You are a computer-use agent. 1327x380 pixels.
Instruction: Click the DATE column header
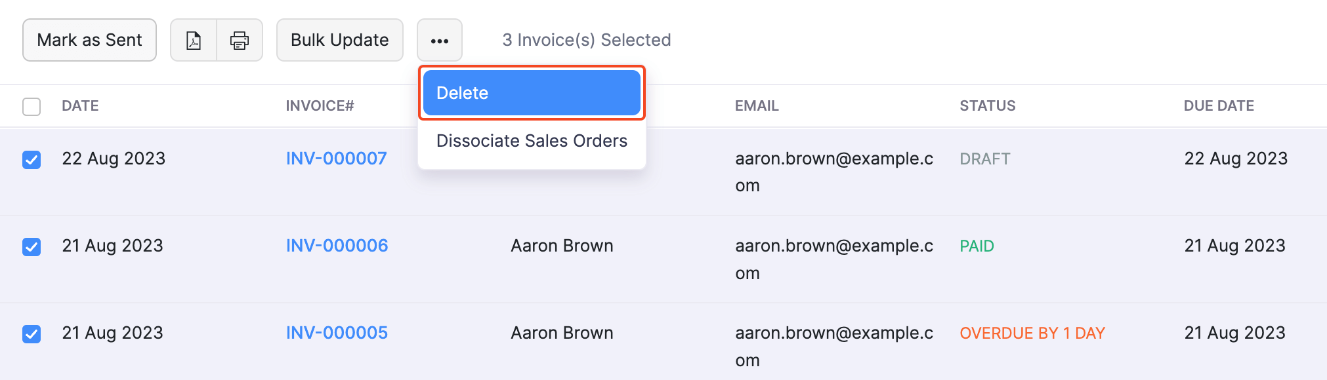click(x=80, y=105)
